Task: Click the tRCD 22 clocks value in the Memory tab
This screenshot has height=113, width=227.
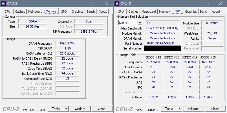Action: pos(67,58)
